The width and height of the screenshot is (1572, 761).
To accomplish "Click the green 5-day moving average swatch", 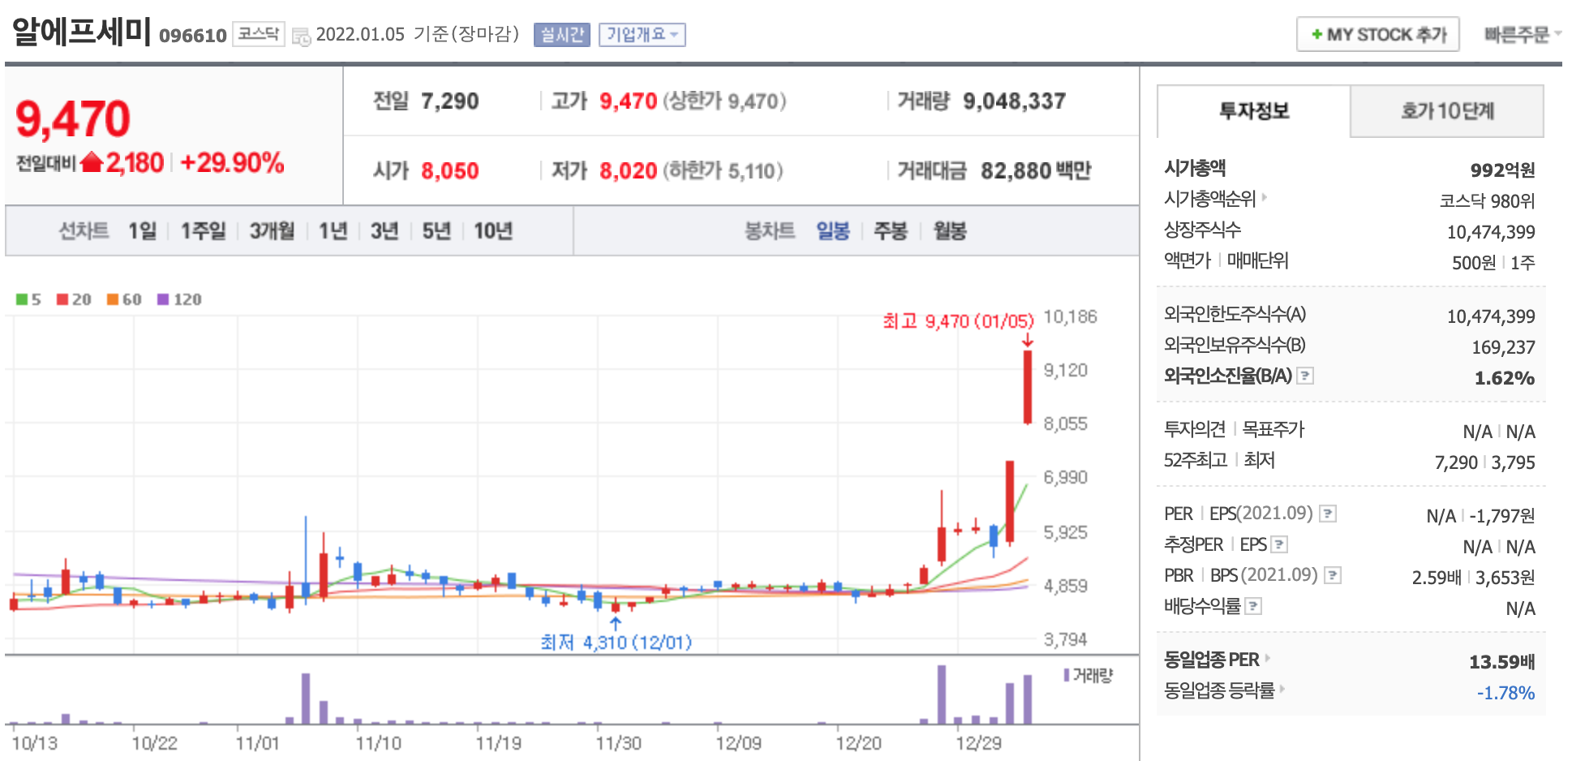I will point(23,299).
